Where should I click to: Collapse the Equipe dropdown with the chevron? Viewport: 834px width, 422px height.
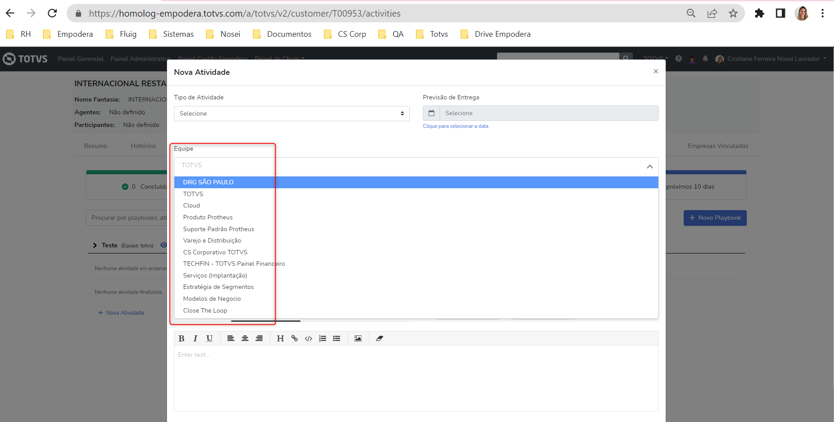650,166
